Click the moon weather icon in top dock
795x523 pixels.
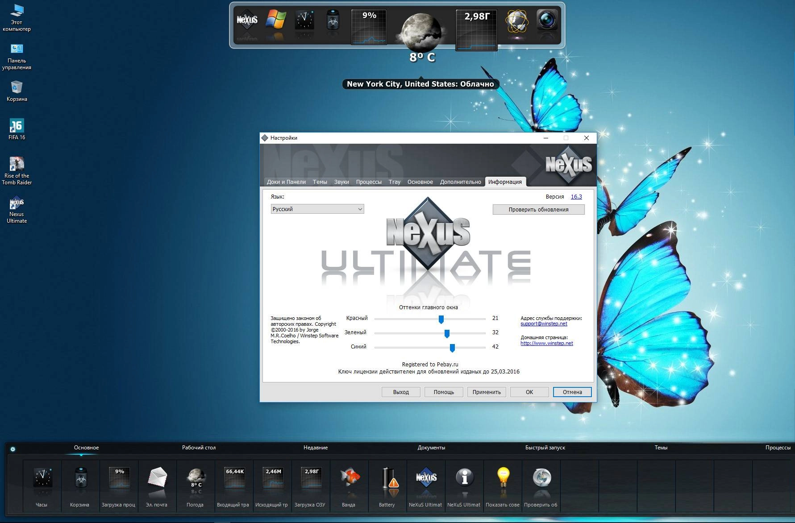coord(420,33)
